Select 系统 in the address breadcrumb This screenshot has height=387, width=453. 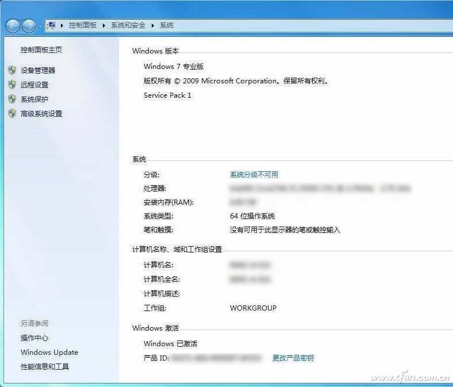click(x=167, y=25)
